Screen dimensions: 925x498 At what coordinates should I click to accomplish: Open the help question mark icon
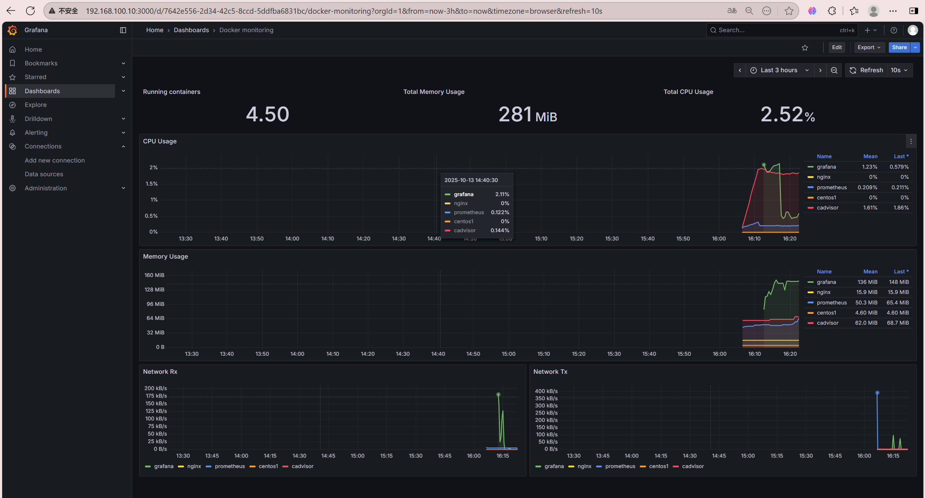894,30
